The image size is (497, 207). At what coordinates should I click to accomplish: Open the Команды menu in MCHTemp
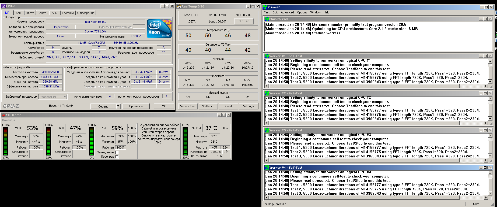point(8,120)
